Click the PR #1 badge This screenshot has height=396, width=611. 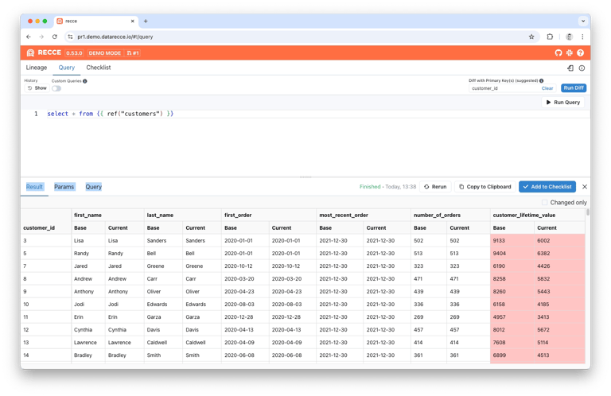(133, 53)
